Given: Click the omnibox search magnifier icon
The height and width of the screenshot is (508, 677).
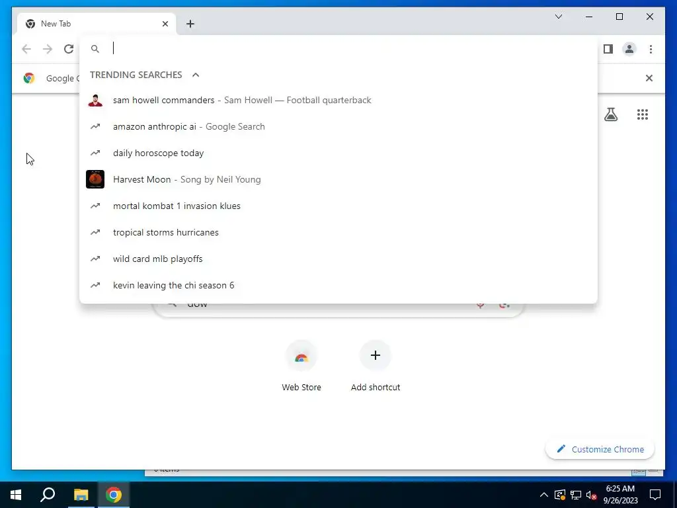Looking at the screenshot, I should click(95, 49).
